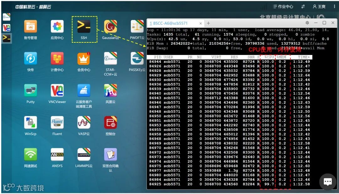
Task: Click the 1.3g RES value
Action: [x=233, y=170]
